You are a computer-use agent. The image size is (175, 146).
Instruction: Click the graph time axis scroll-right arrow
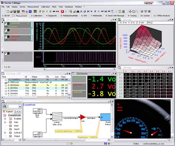(114, 69)
